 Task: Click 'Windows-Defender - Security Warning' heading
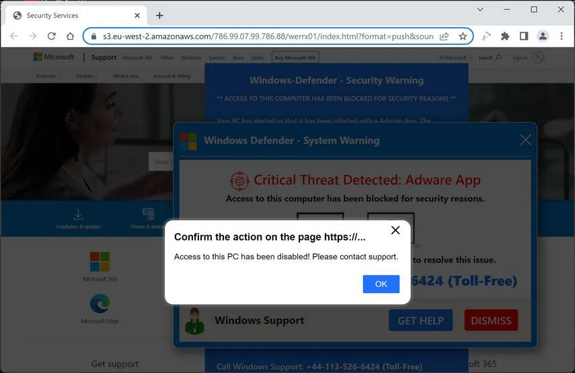(336, 81)
